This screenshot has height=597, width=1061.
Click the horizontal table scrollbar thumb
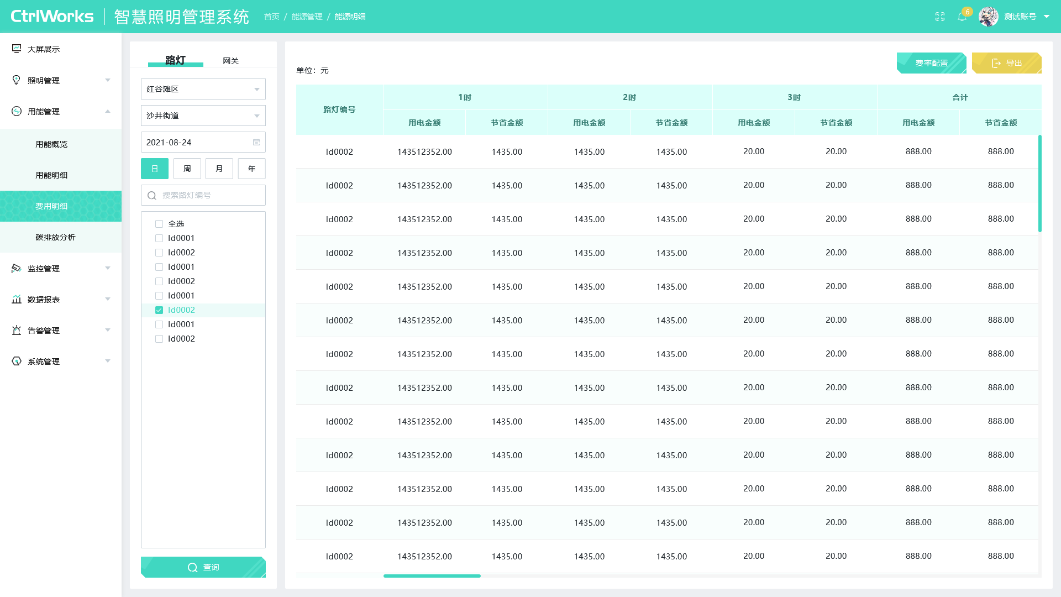[x=432, y=576]
